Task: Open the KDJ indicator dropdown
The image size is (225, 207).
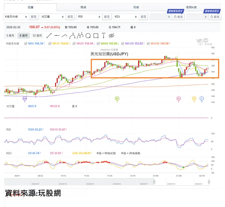Action: [x=126, y=17]
